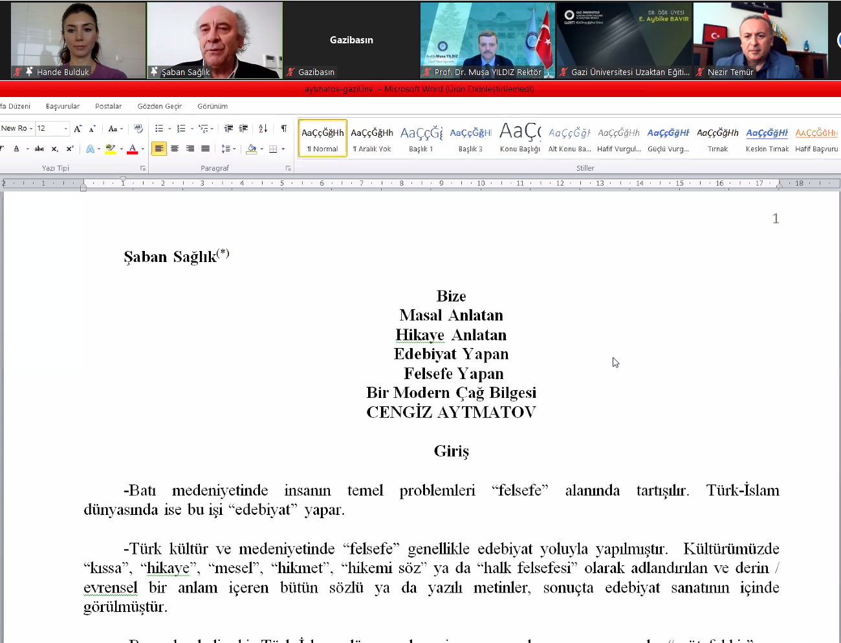841x643 pixels.
Task: Expand the font color dropdown arrow
Action: (x=143, y=149)
